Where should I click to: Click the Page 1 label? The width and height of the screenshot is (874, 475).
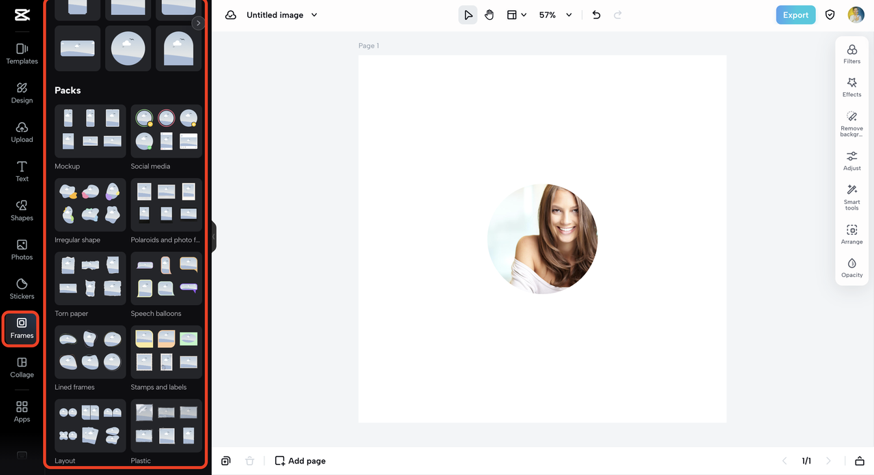369,46
